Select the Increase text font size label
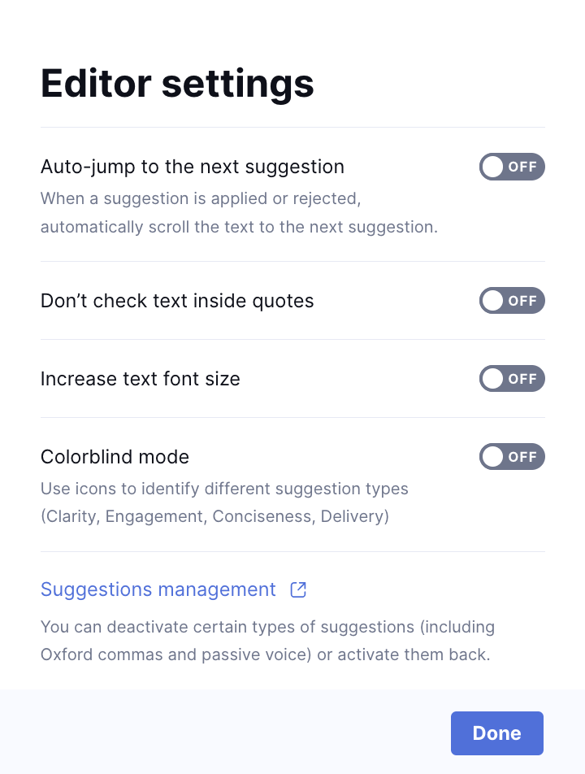Image resolution: width=585 pixels, height=774 pixels. [140, 378]
